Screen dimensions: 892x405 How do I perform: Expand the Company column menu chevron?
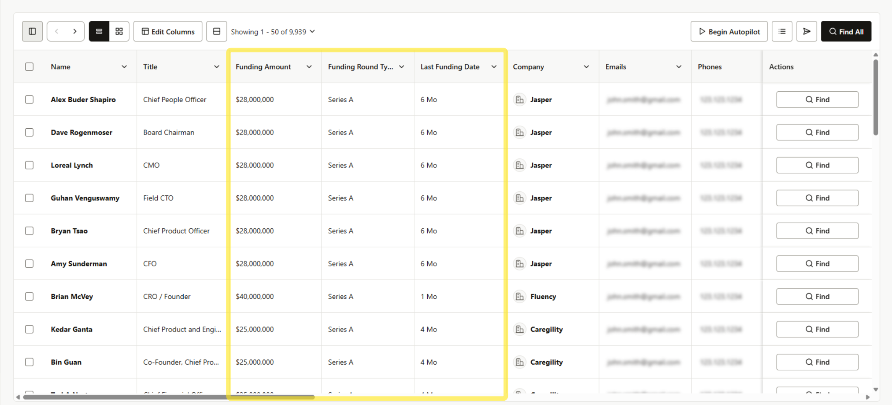(x=586, y=67)
